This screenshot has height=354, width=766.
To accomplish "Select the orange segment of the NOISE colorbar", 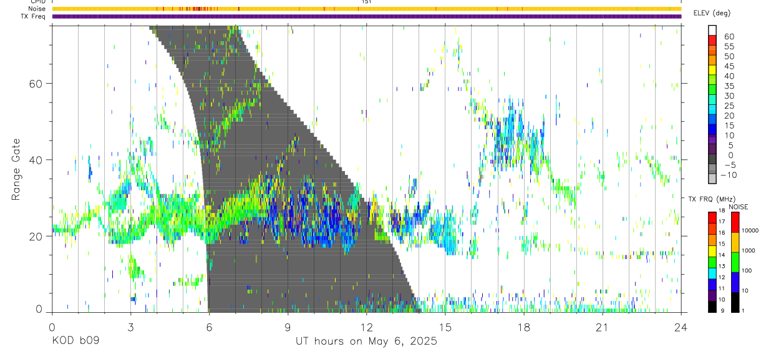I will (x=735, y=242).
